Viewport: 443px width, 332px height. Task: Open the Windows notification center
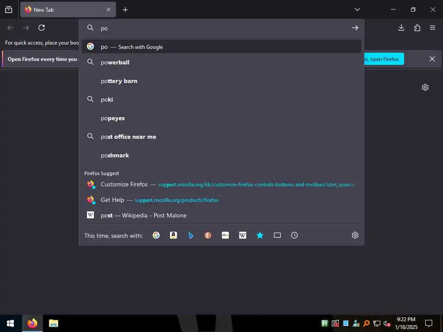click(429, 323)
